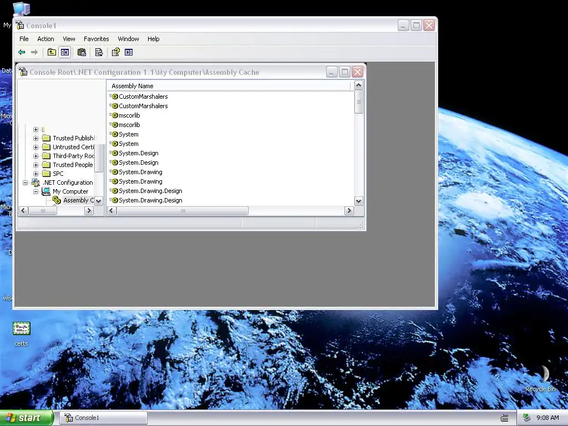Screen dimensions: 568x426
Task: Open the Window menu
Action: 128,39
